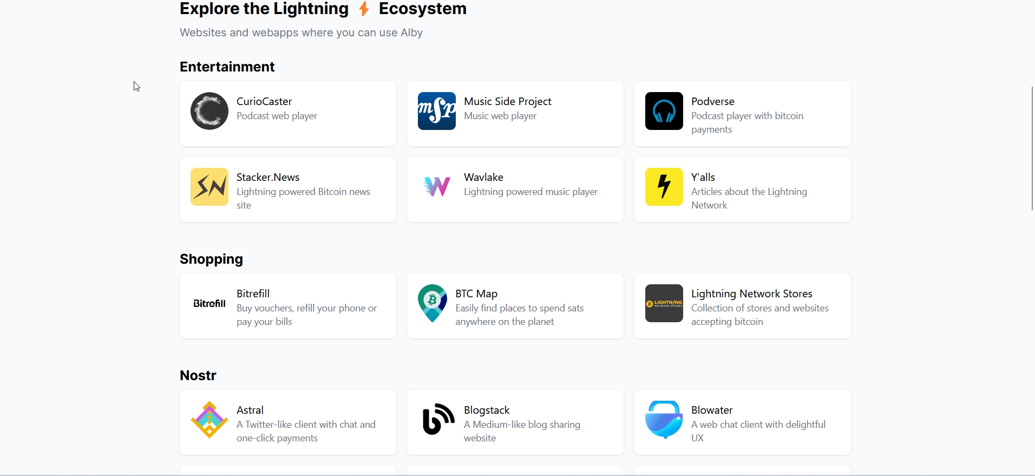Screen dimensions: 1035x476
Task: Open the Podverse title link
Action: [x=712, y=101]
